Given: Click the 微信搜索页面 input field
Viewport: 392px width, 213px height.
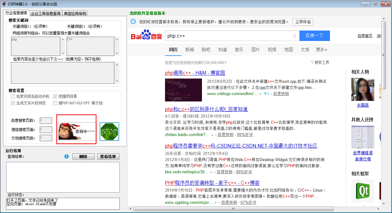Looking at the screenshot, I should pyautogui.click(x=46, y=130).
